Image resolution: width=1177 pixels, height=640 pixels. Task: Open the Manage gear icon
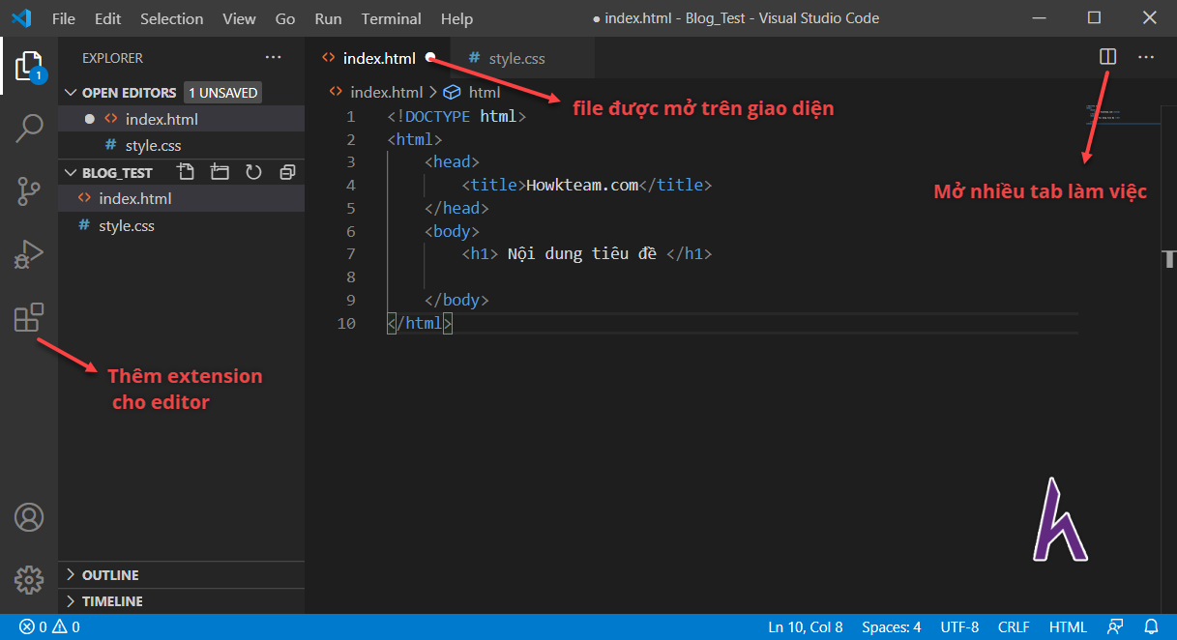[29, 580]
